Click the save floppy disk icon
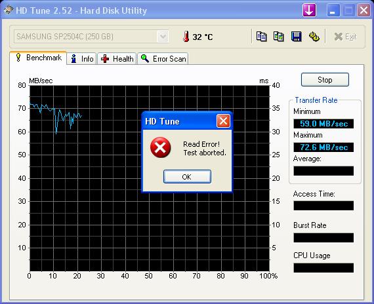374x304 pixels. pyautogui.click(x=297, y=37)
